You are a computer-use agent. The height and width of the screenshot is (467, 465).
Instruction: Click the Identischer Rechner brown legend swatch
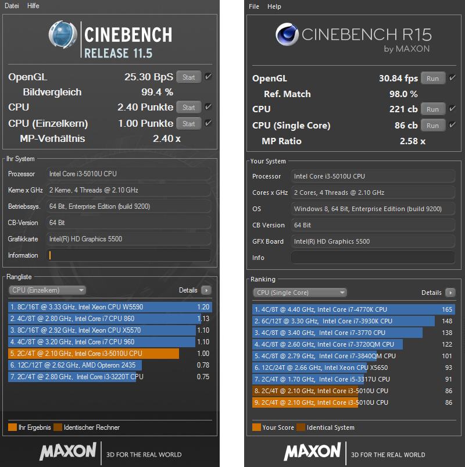pos(58,427)
